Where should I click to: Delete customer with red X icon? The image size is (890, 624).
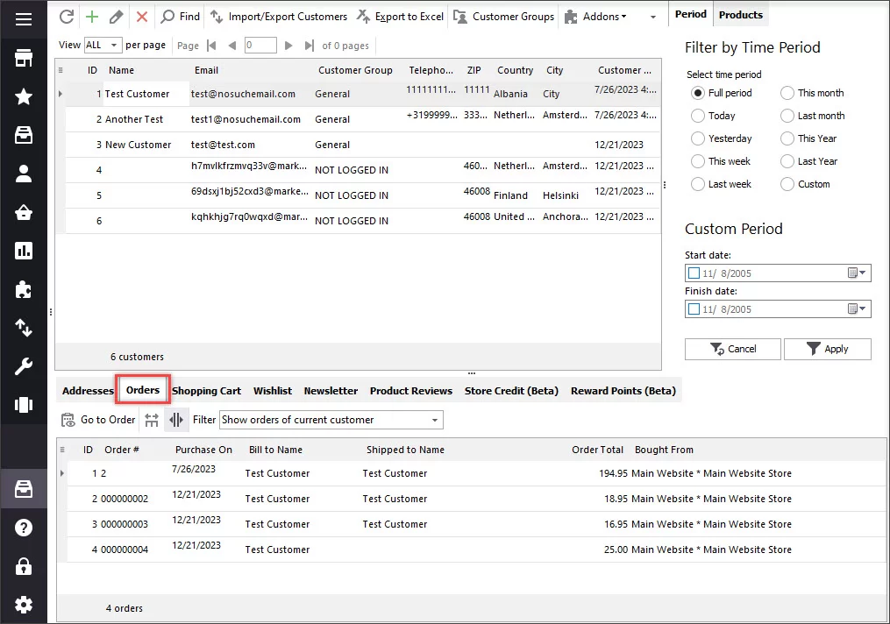(142, 17)
